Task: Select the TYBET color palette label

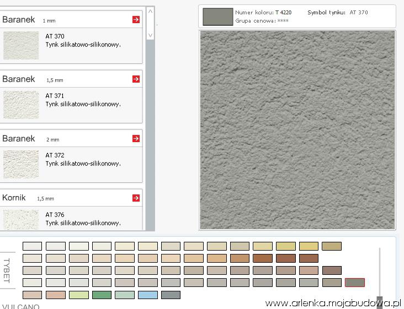Action: point(7,270)
